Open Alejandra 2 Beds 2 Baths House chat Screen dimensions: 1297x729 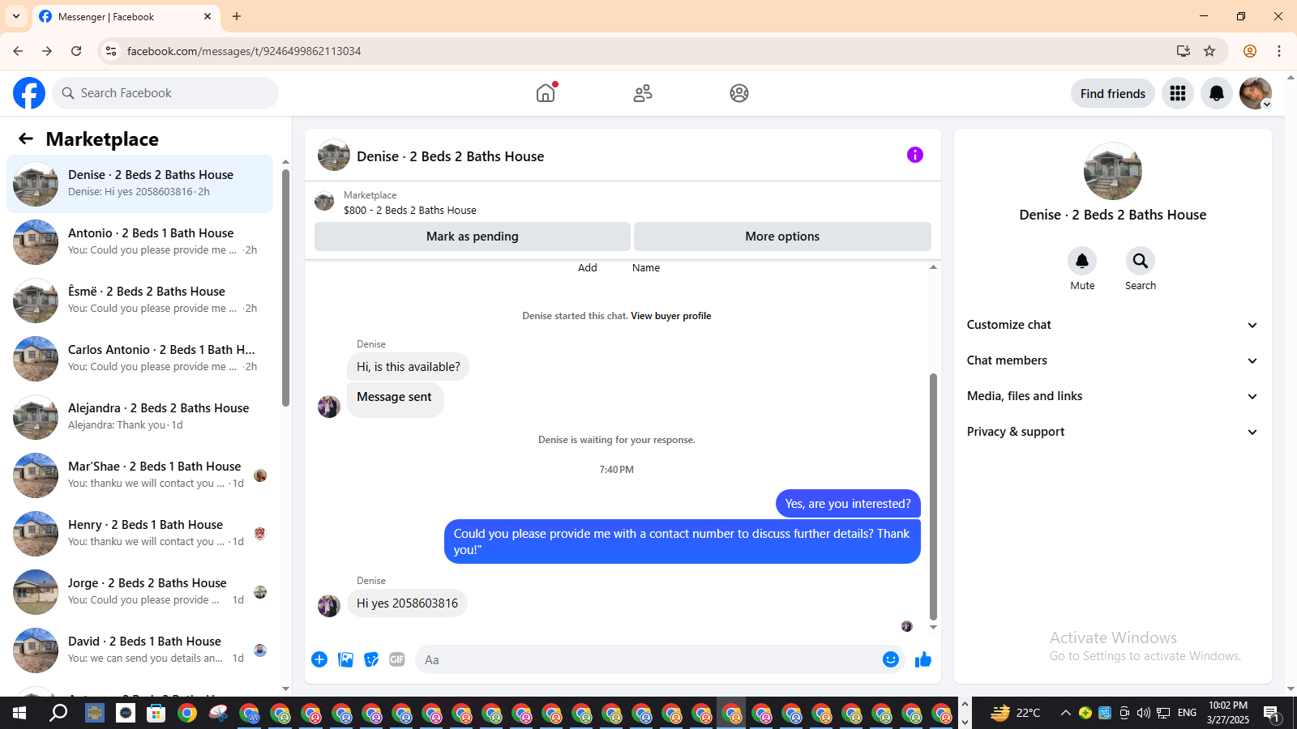[139, 417]
